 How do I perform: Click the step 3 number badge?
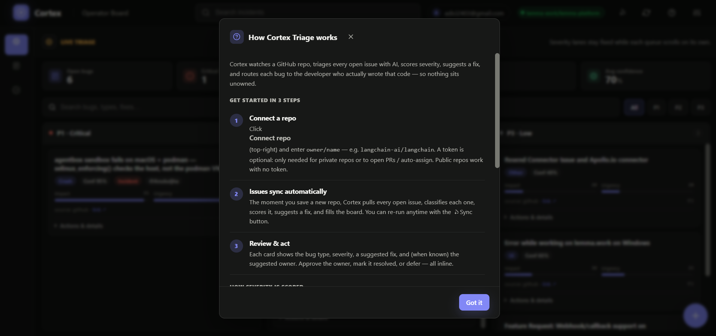tap(236, 246)
